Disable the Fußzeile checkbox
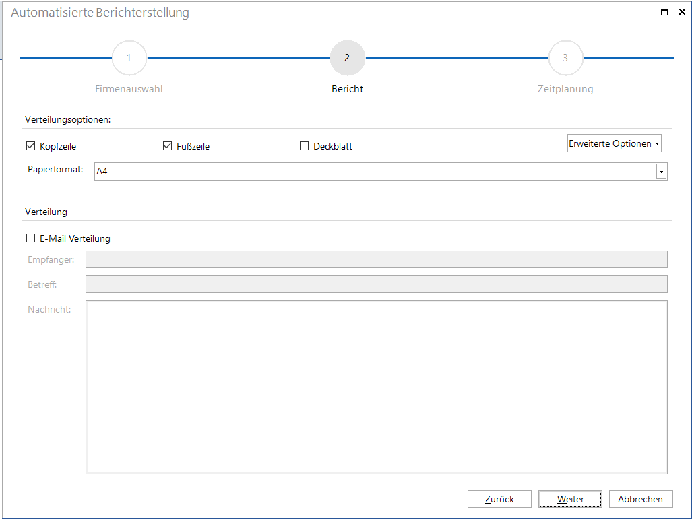The width and height of the screenshot is (692, 520). (168, 146)
